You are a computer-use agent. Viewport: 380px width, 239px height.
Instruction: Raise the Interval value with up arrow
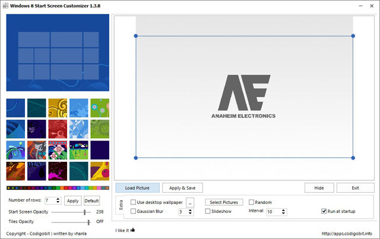pyautogui.click(x=283, y=210)
